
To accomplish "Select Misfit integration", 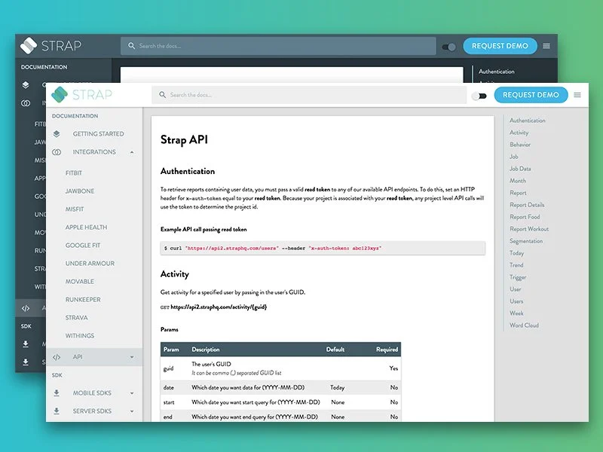I will (75, 209).
